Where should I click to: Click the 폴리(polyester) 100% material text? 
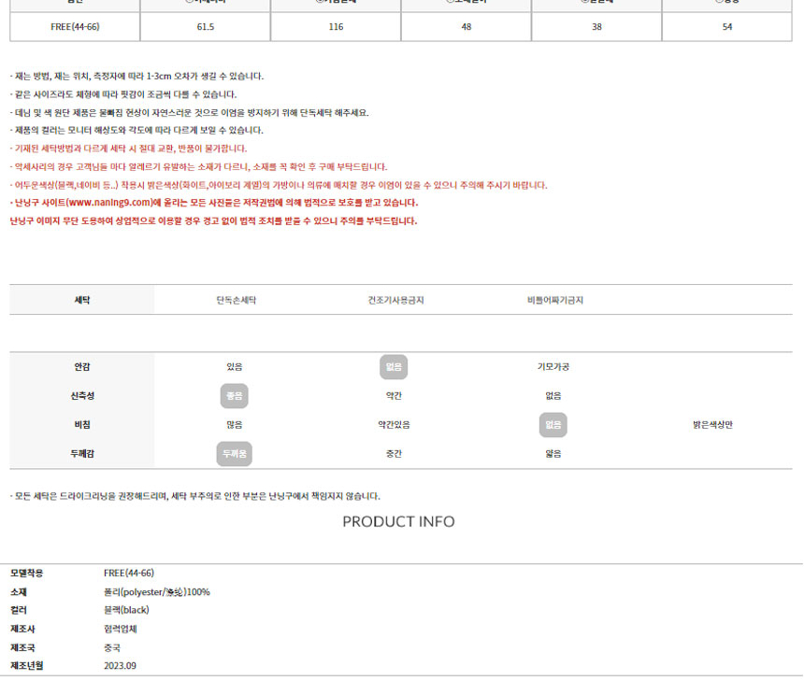point(156,592)
